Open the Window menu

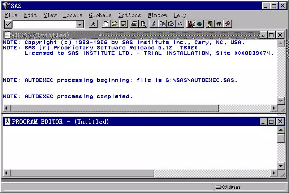click(158, 15)
